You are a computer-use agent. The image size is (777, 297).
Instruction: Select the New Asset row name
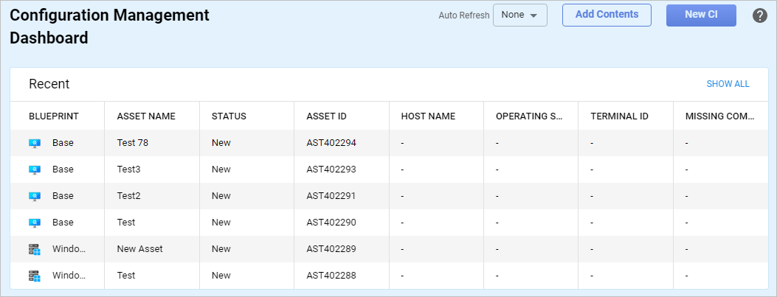coord(139,249)
